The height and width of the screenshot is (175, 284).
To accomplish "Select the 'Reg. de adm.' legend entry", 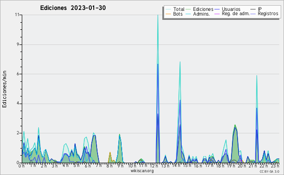I will [232, 14].
